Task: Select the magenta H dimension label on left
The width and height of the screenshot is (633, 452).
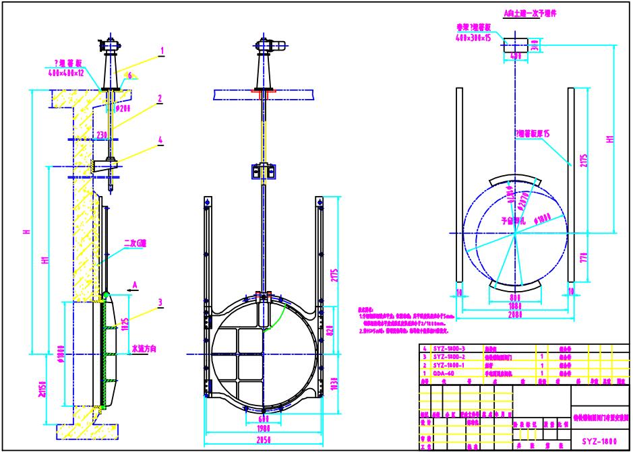Action: point(26,232)
